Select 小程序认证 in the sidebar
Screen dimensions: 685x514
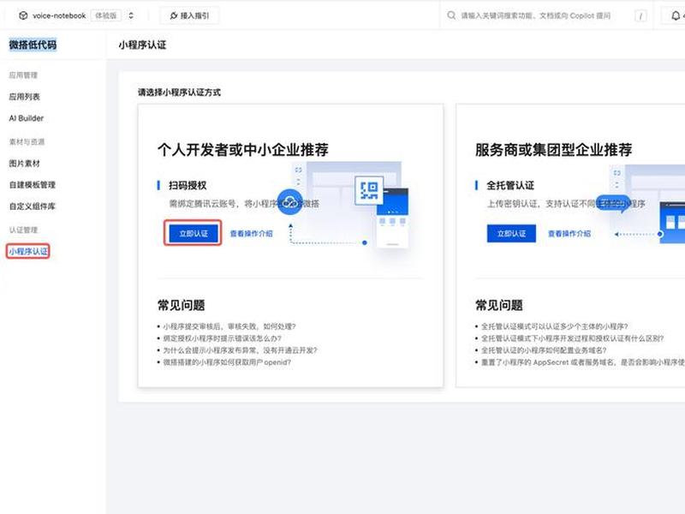[28, 251]
